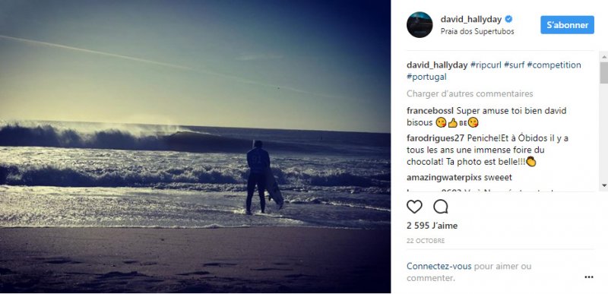Click the david_hallyday profile avatar
608x294 pixels.
point(420,25)
